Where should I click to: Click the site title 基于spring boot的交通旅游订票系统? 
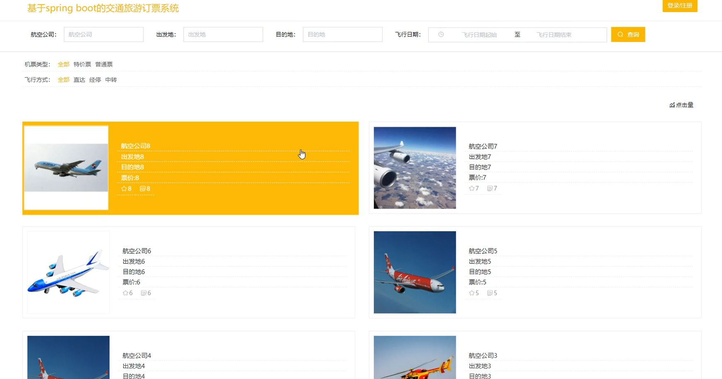(x=103, y=8)
